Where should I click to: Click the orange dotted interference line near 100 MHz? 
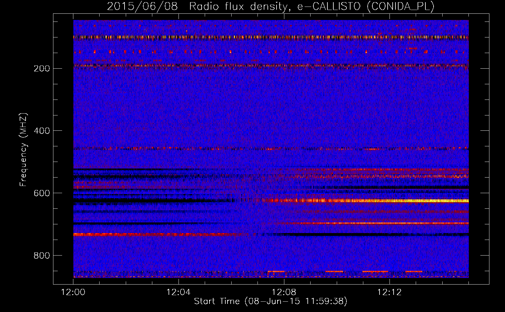[271, 37]
